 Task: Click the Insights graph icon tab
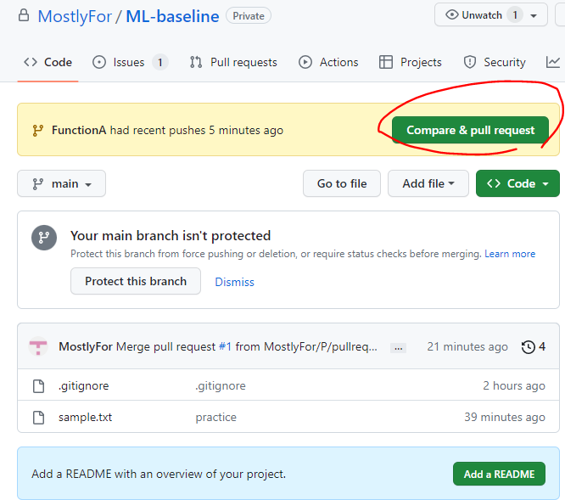pyautogui.click(x=553, y=62)
